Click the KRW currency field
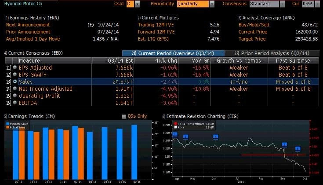This screenshot has height=185, width=323. pyautogui.click(x=308, y=4)
